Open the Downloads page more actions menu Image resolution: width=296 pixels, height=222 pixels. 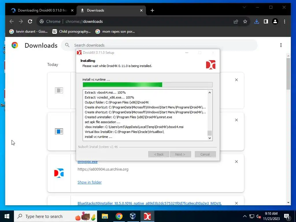click(x=281, y=45)
